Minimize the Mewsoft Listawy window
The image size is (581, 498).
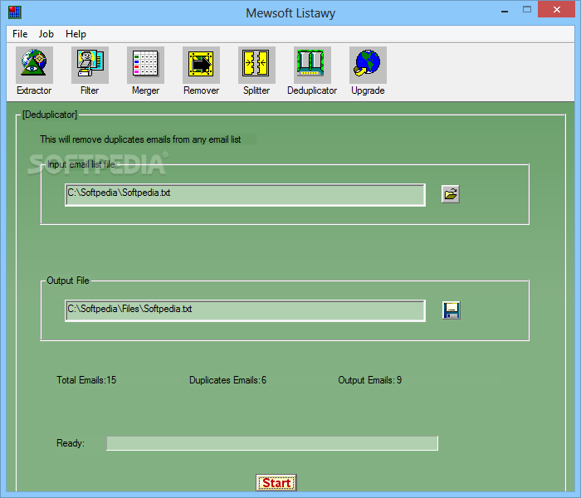pos(505,10)
